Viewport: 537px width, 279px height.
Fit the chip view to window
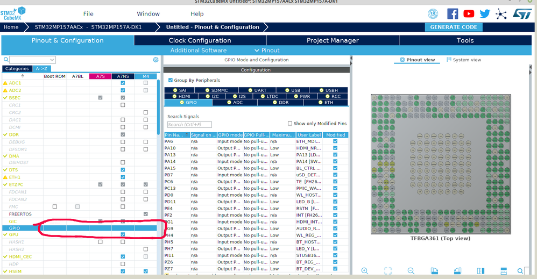tap(387, 271)
